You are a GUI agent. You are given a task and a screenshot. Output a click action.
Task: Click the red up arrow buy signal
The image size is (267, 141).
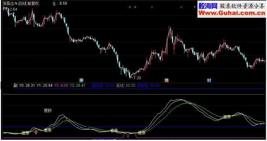(x=36, y=132)
